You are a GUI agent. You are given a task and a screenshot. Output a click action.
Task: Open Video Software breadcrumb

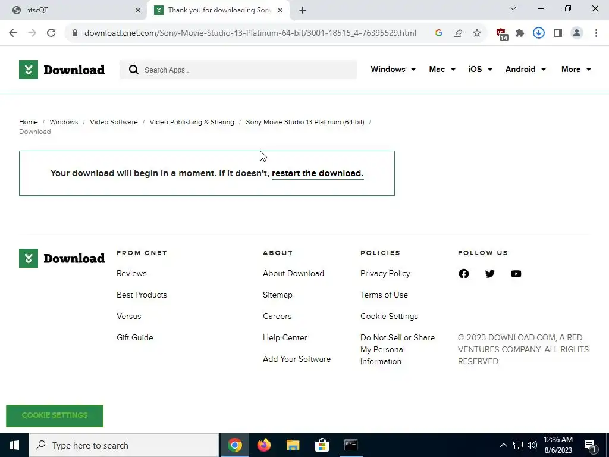(x=114, y=122)
